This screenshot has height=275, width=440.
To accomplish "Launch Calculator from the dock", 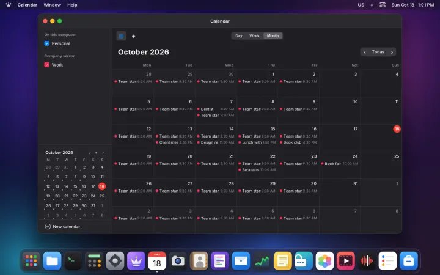I will 94,261.
